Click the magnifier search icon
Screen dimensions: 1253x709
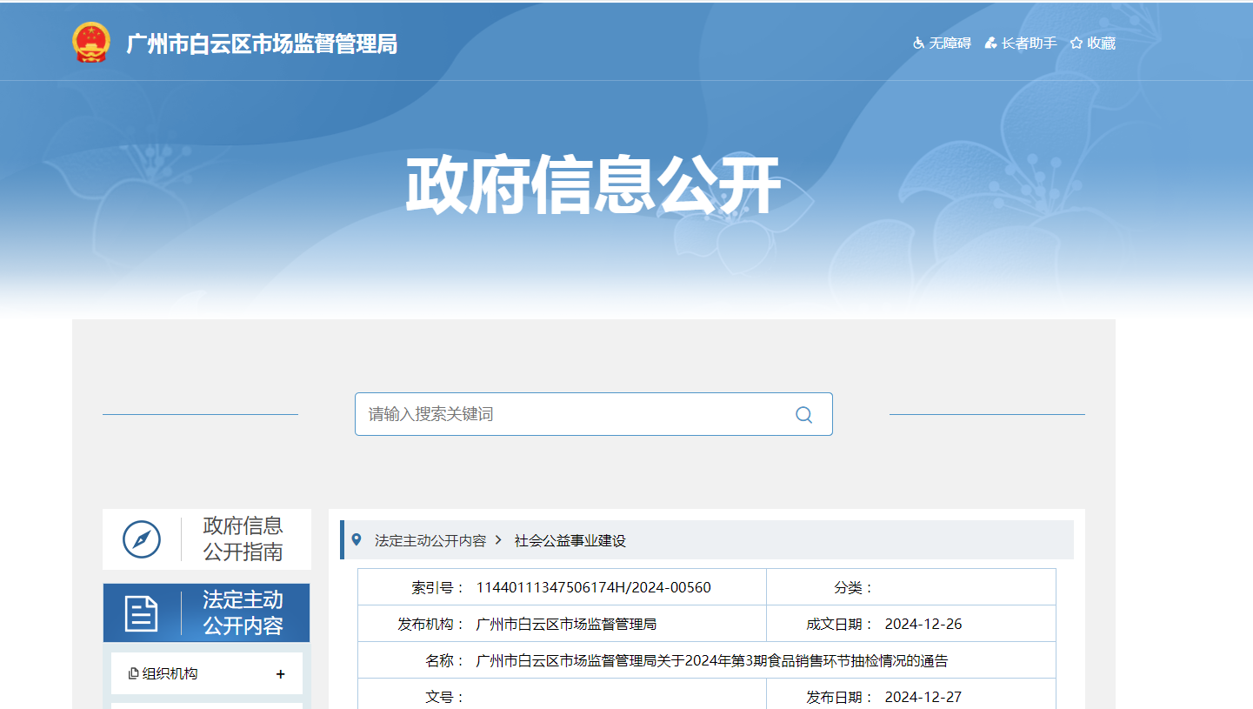click(x=803, y=414)
